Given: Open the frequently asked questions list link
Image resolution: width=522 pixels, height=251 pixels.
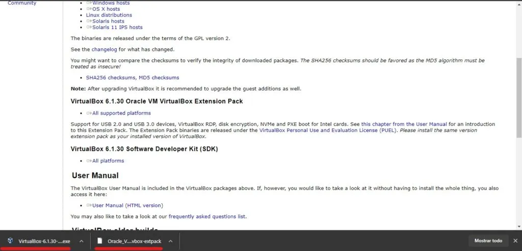Looking at the screenshot, I should coord(207,216).
